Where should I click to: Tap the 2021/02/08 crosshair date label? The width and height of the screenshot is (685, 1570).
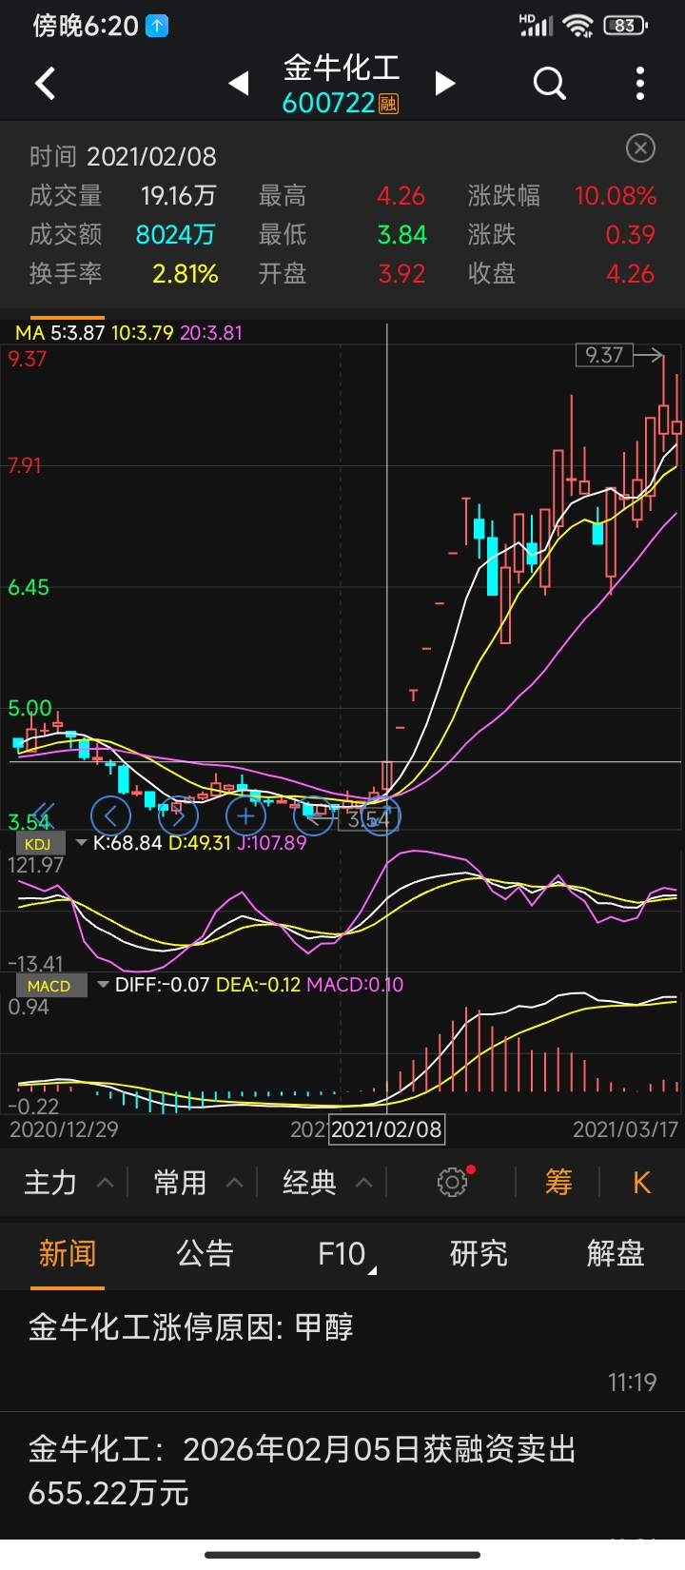pyautogui.click(x=386, y=1129)
